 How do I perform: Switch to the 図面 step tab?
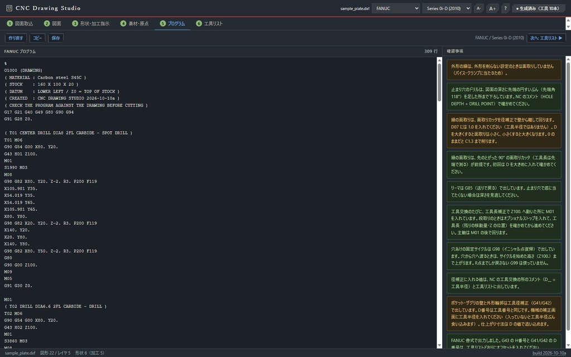52,23
